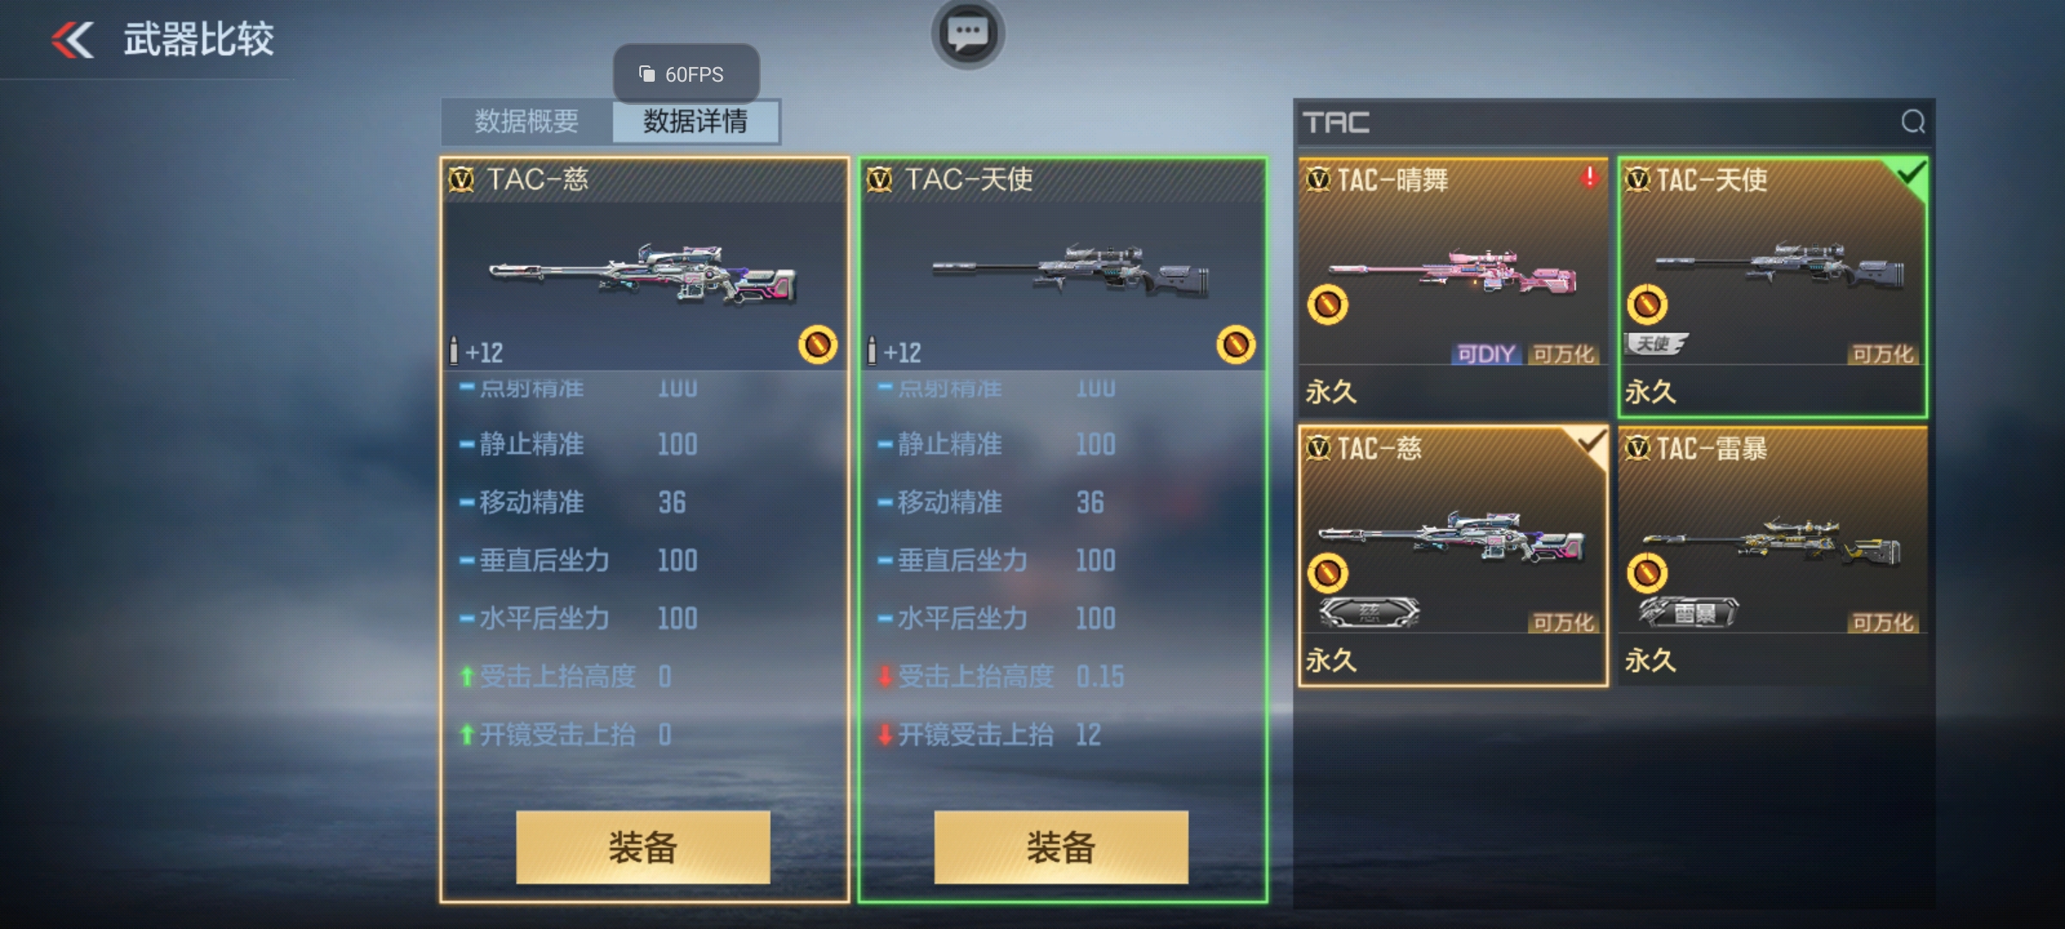Image resolution: width=2065 pixels, height=929 pixels.
Task: Click the 60FPS copy icon overlay
Action: (x=647, y=74)
